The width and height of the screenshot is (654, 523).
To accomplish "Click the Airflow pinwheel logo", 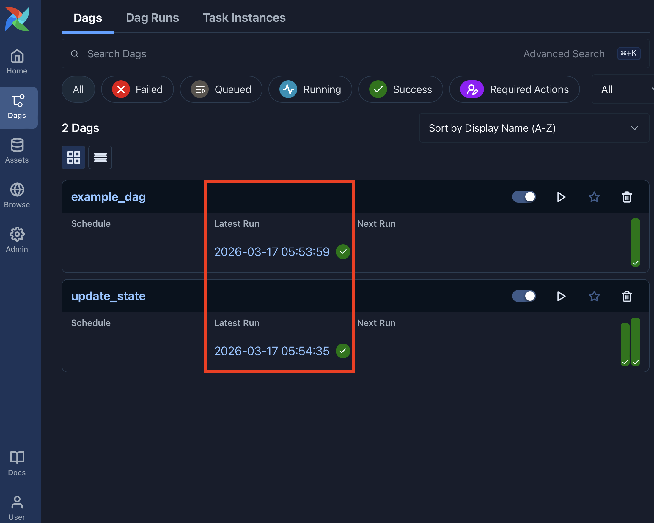I will pyautogui.click(x=17, y=18).
